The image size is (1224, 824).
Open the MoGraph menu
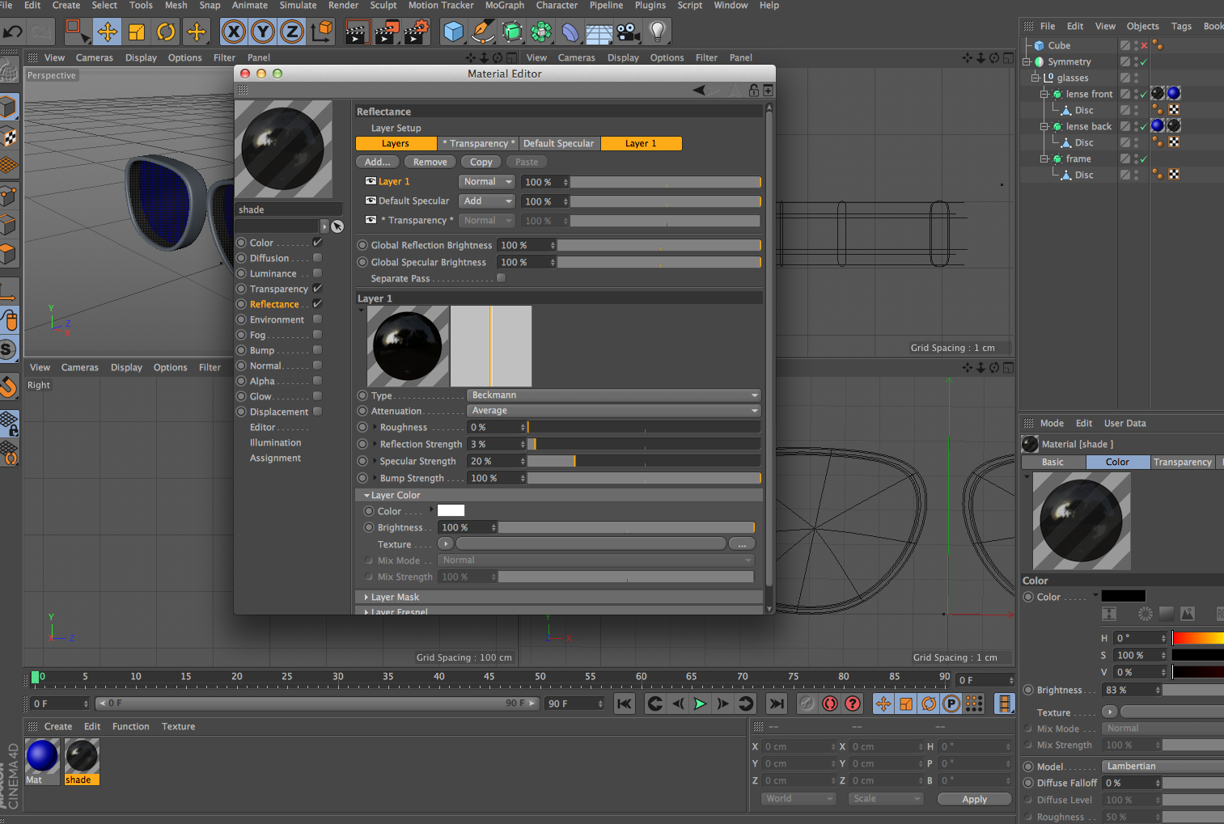pyautogui.click(x=505, y=6)
